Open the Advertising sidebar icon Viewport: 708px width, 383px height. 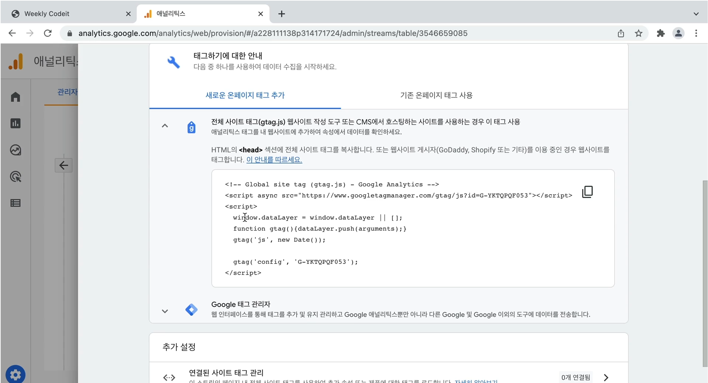coord(15,177)
